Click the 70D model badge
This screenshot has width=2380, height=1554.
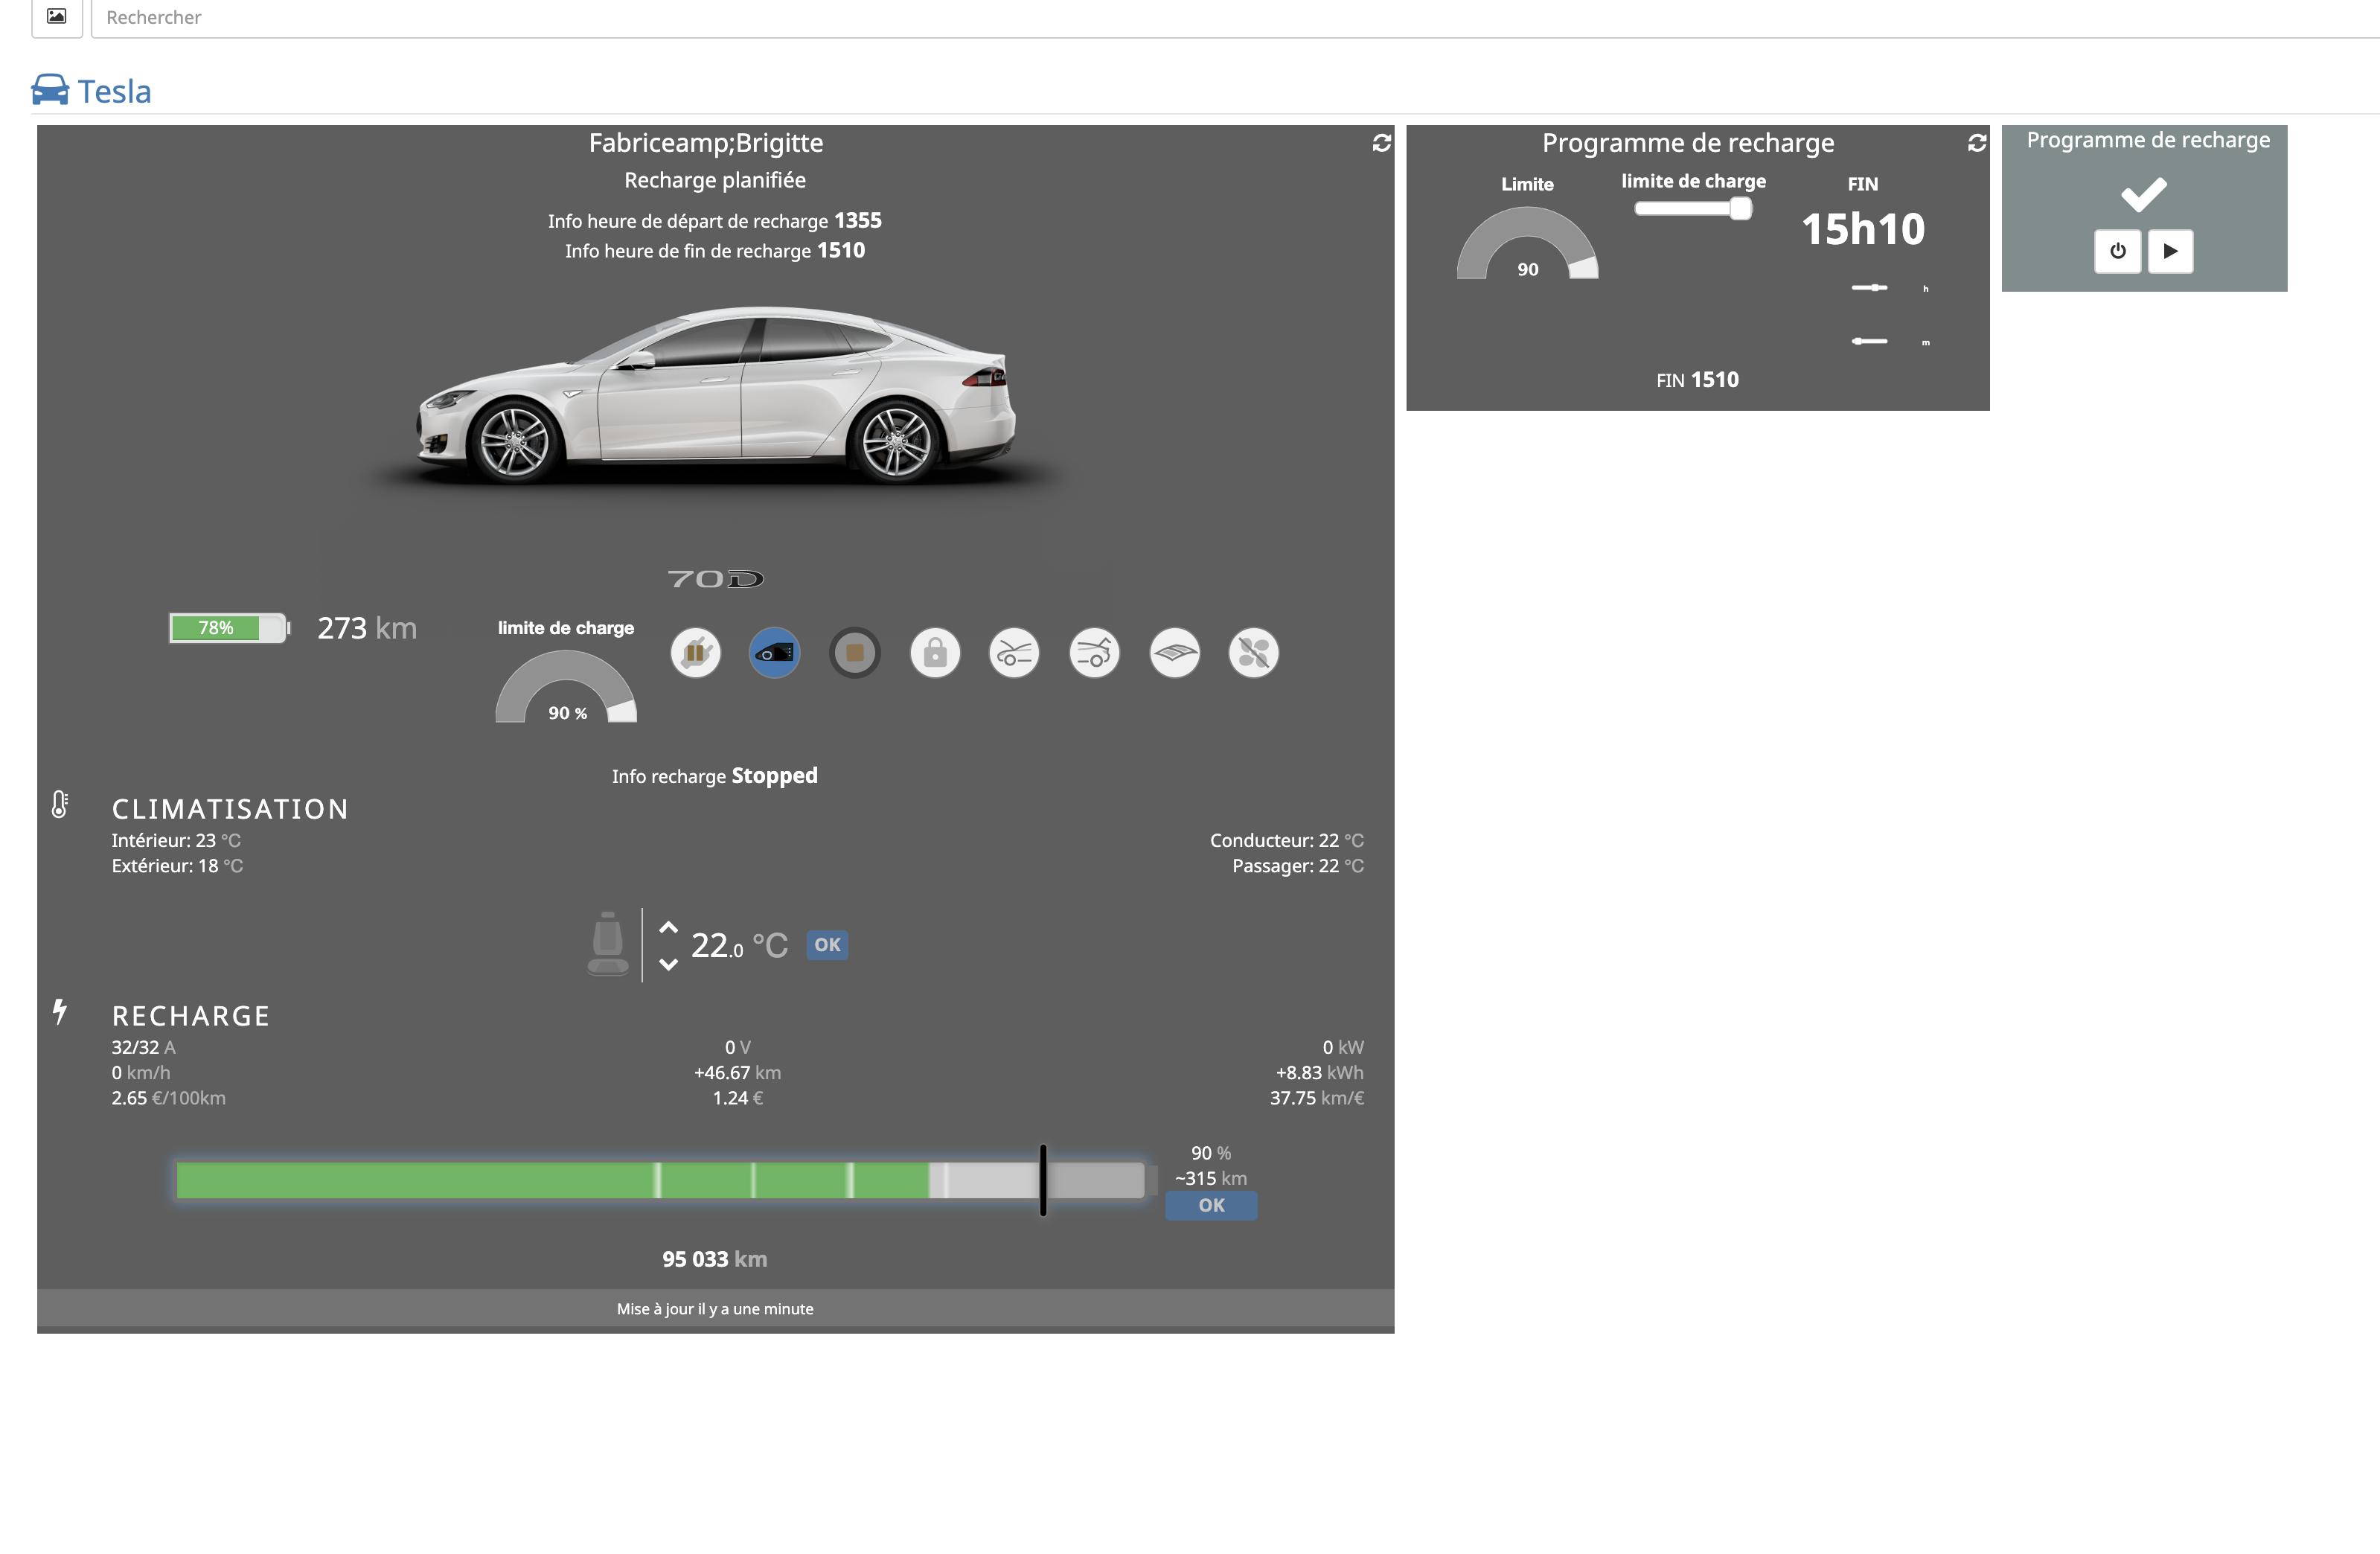pyautogui.click(x=715, y=579)
